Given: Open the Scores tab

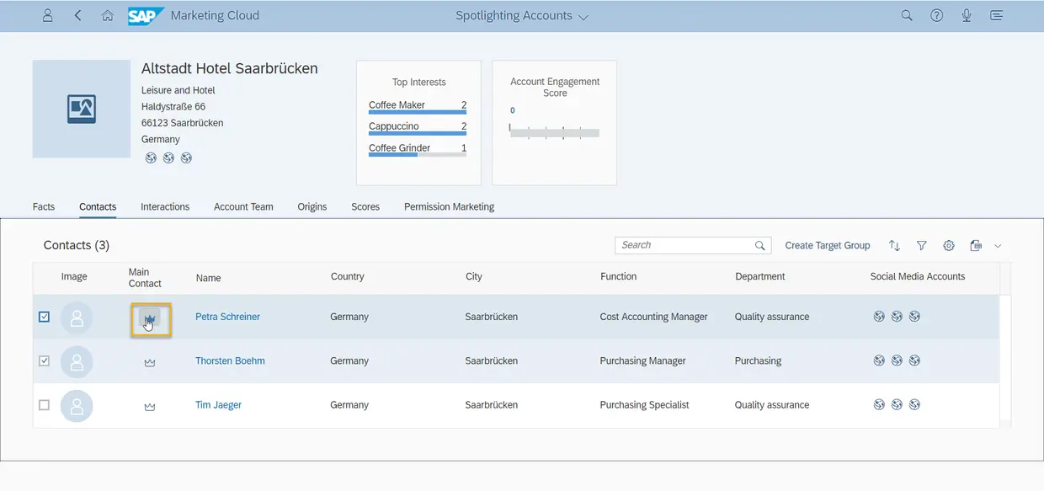Looking at the screenshot, I should pyautogui.click(x=365, y=206).
